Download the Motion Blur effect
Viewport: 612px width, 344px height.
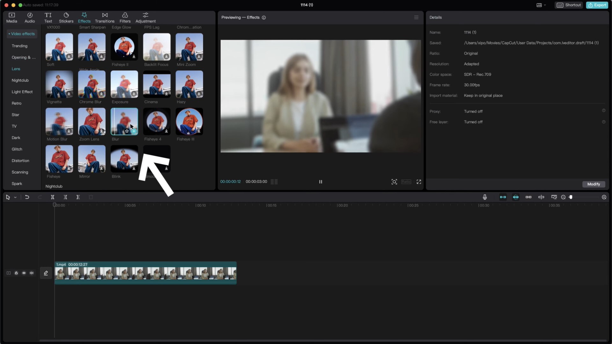point(69,131)
